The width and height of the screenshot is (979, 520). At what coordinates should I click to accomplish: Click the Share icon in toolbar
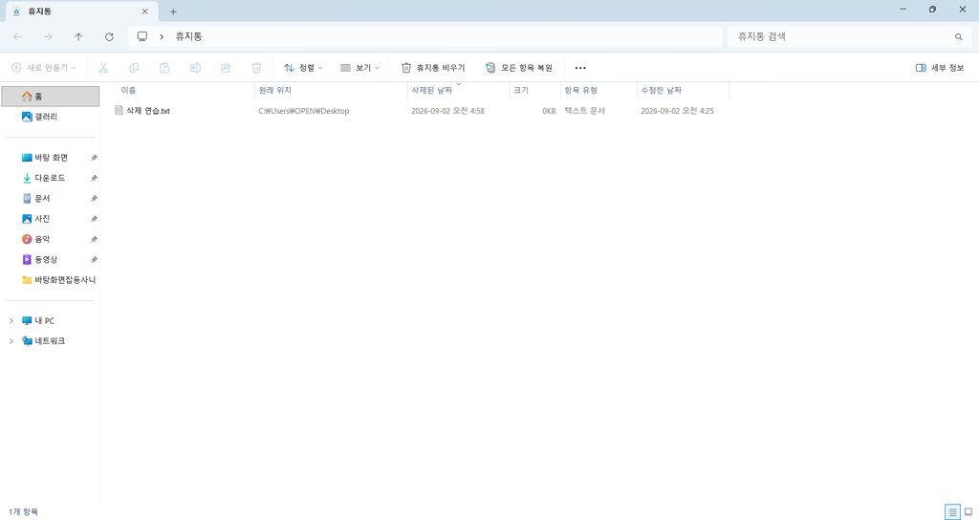click(226, 68)
